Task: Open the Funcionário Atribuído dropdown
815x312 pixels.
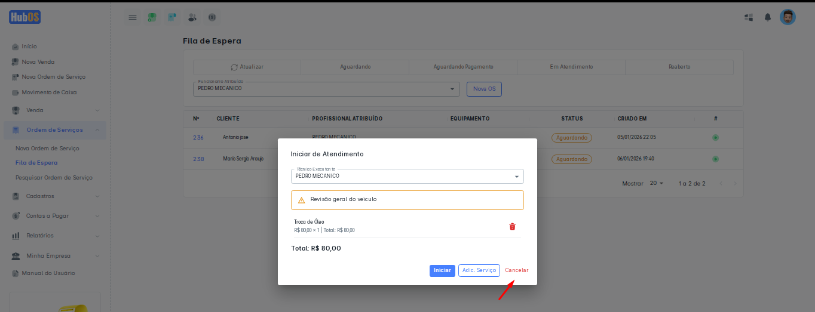Action: [x=326, y=89]
